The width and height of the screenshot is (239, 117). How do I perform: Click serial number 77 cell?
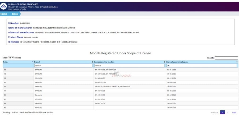pyautogui.click(x=18, y=91)
